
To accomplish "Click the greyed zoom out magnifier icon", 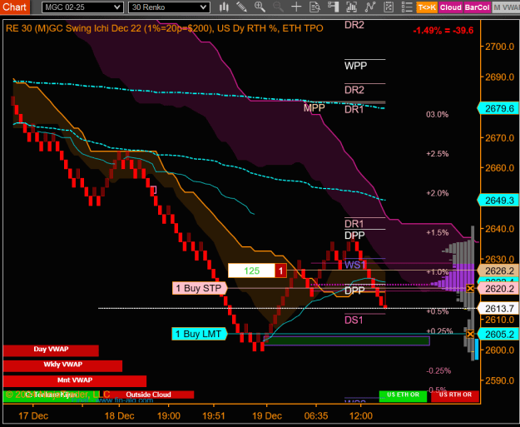I will point(278,7).
